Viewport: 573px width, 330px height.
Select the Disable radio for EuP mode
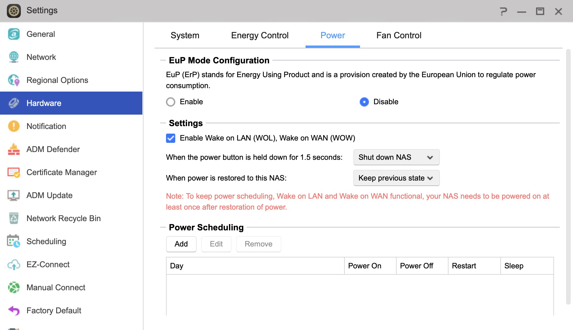click(x=364, y=102)
